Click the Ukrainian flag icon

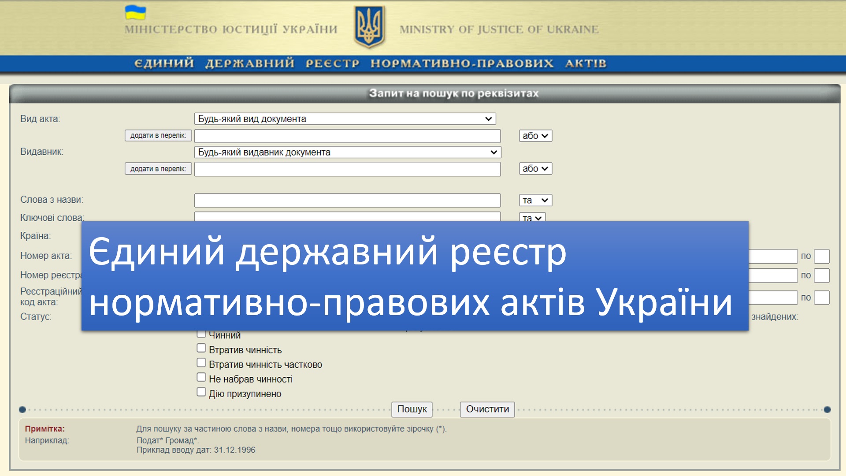(x=135, y=13)
